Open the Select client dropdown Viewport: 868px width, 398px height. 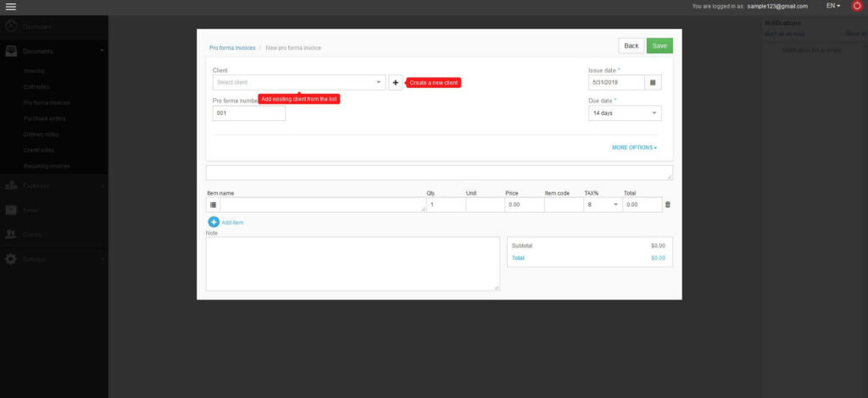point(299,82)
